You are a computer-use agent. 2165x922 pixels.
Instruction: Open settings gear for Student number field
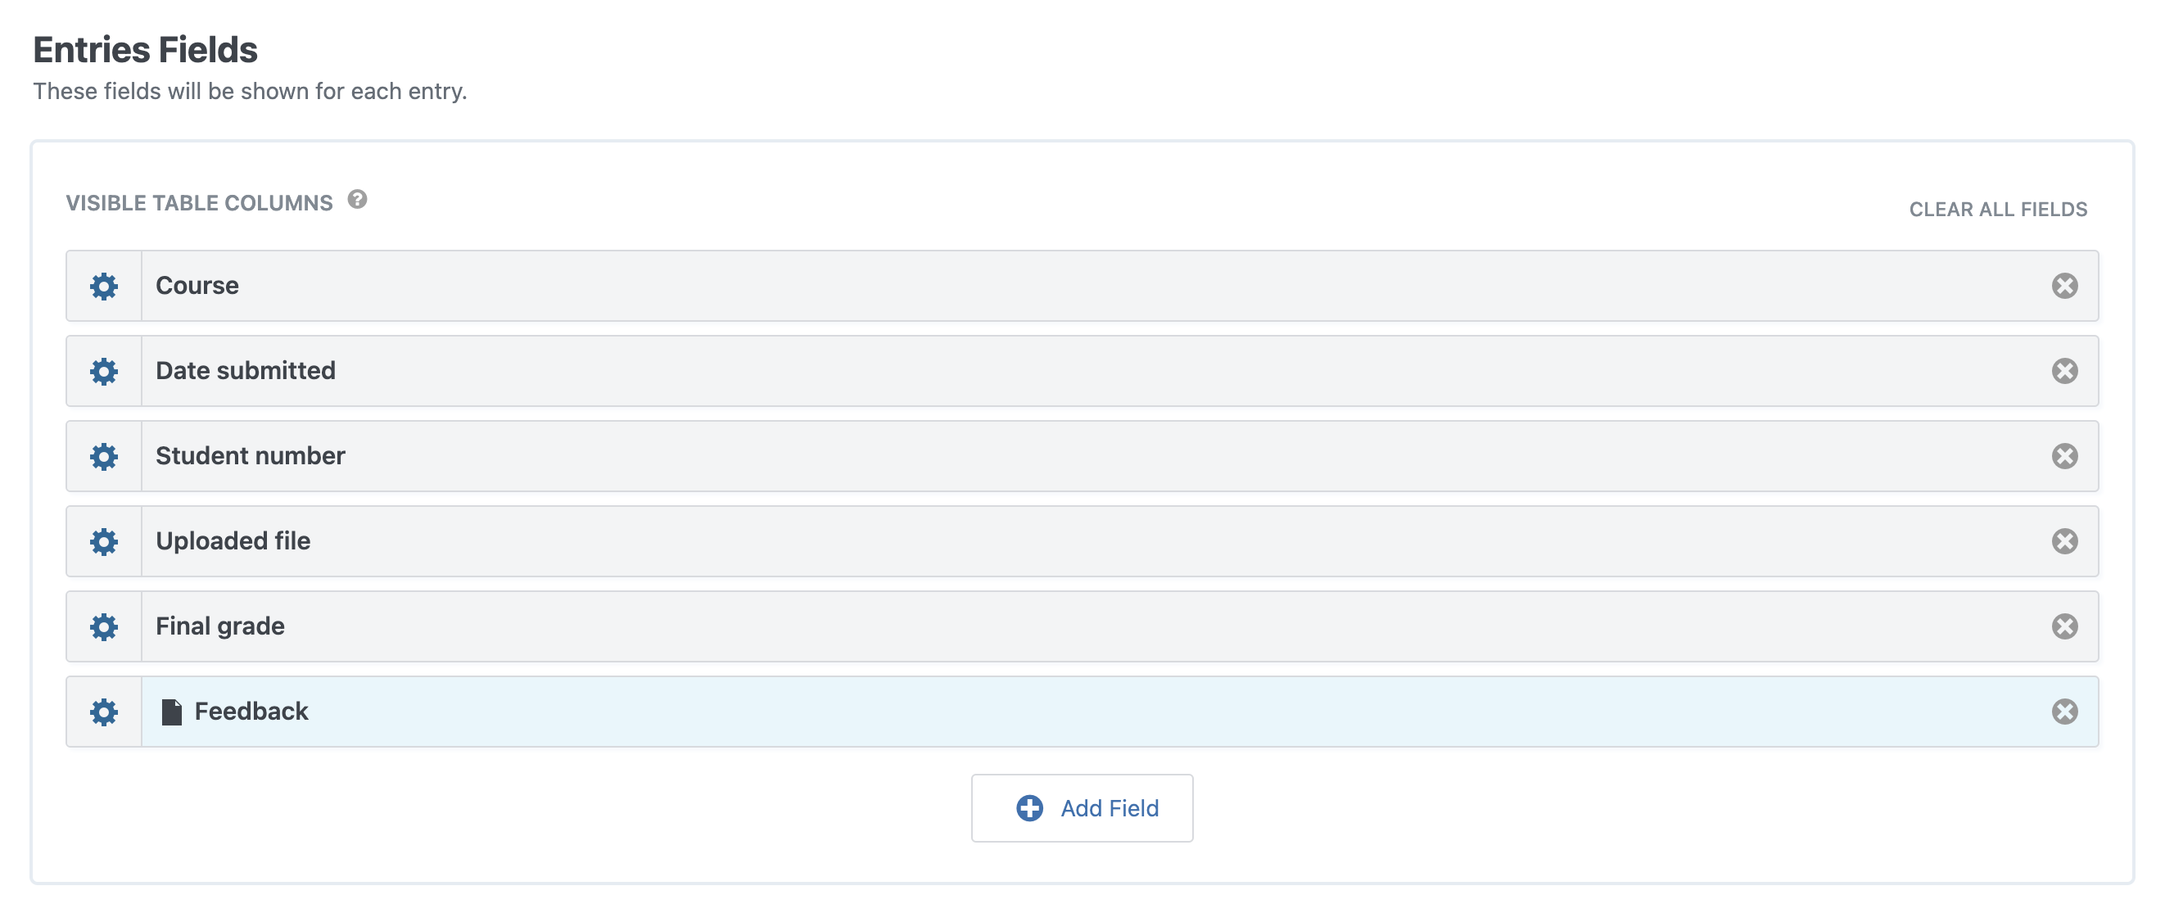click(103, 456)
